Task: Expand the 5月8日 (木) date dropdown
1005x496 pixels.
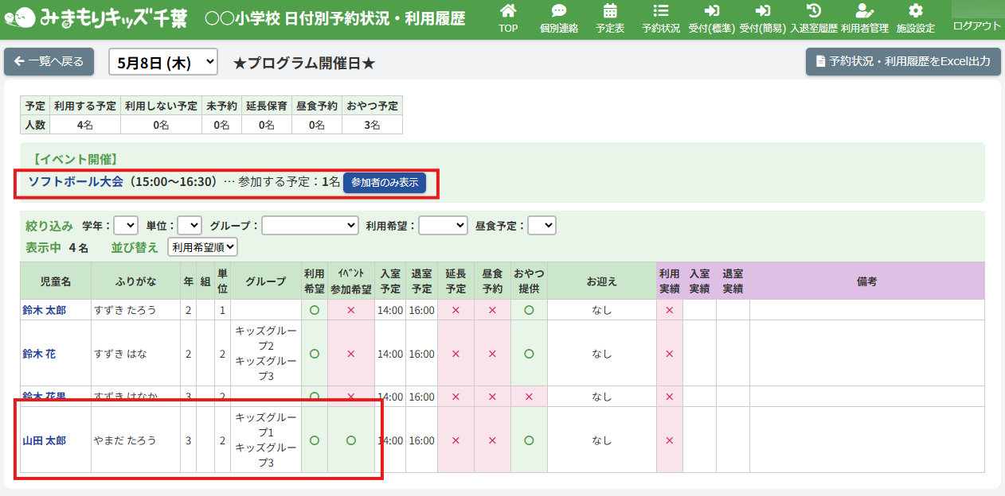Action: [163, 62]
